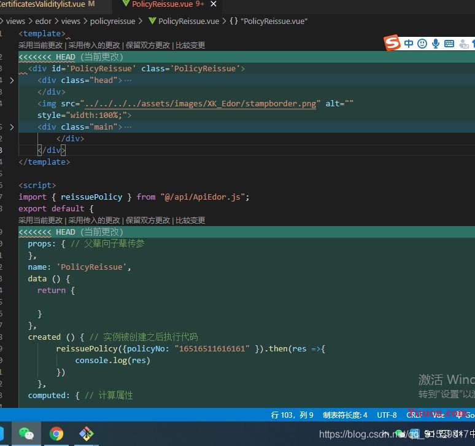Open the 'edor' breadcrumb segment
The width and height of the screenshot is (475, 446).
[x=44, y=22]
